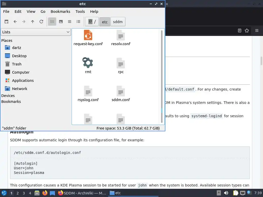
Task: Open the Help menu
Action: coord(94,12)
